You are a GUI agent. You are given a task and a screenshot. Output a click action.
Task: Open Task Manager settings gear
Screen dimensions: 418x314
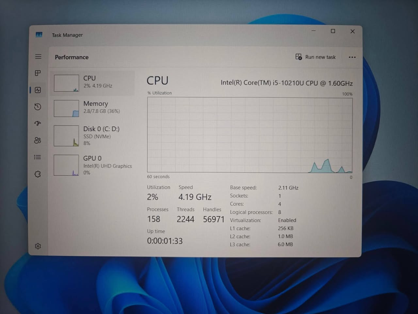pyautogui.click(x=38, y=246)
